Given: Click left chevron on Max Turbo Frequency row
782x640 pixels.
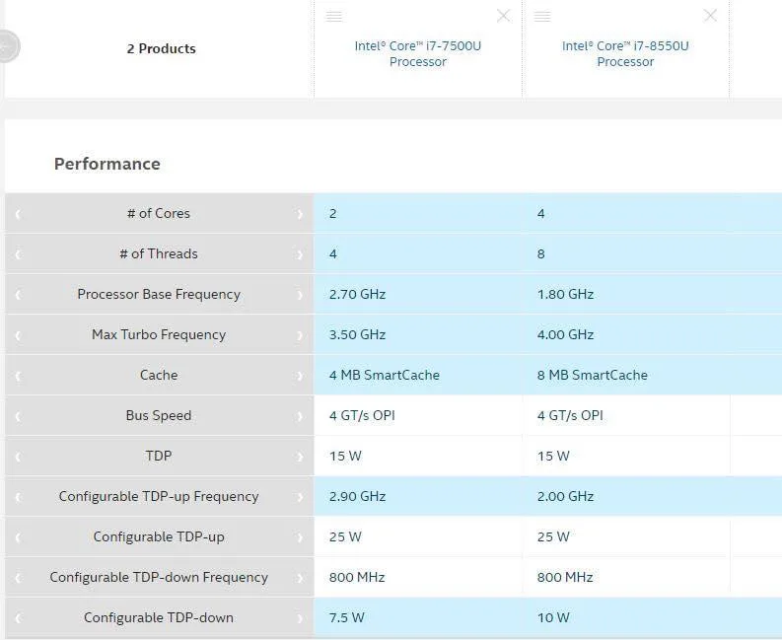Looking at the screenshot, I should click(x=18, y=335).
